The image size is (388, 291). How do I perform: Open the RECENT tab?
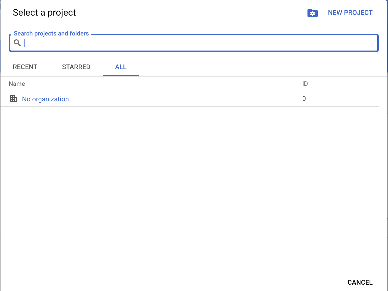pyautogui.click(x=25, y=67)
